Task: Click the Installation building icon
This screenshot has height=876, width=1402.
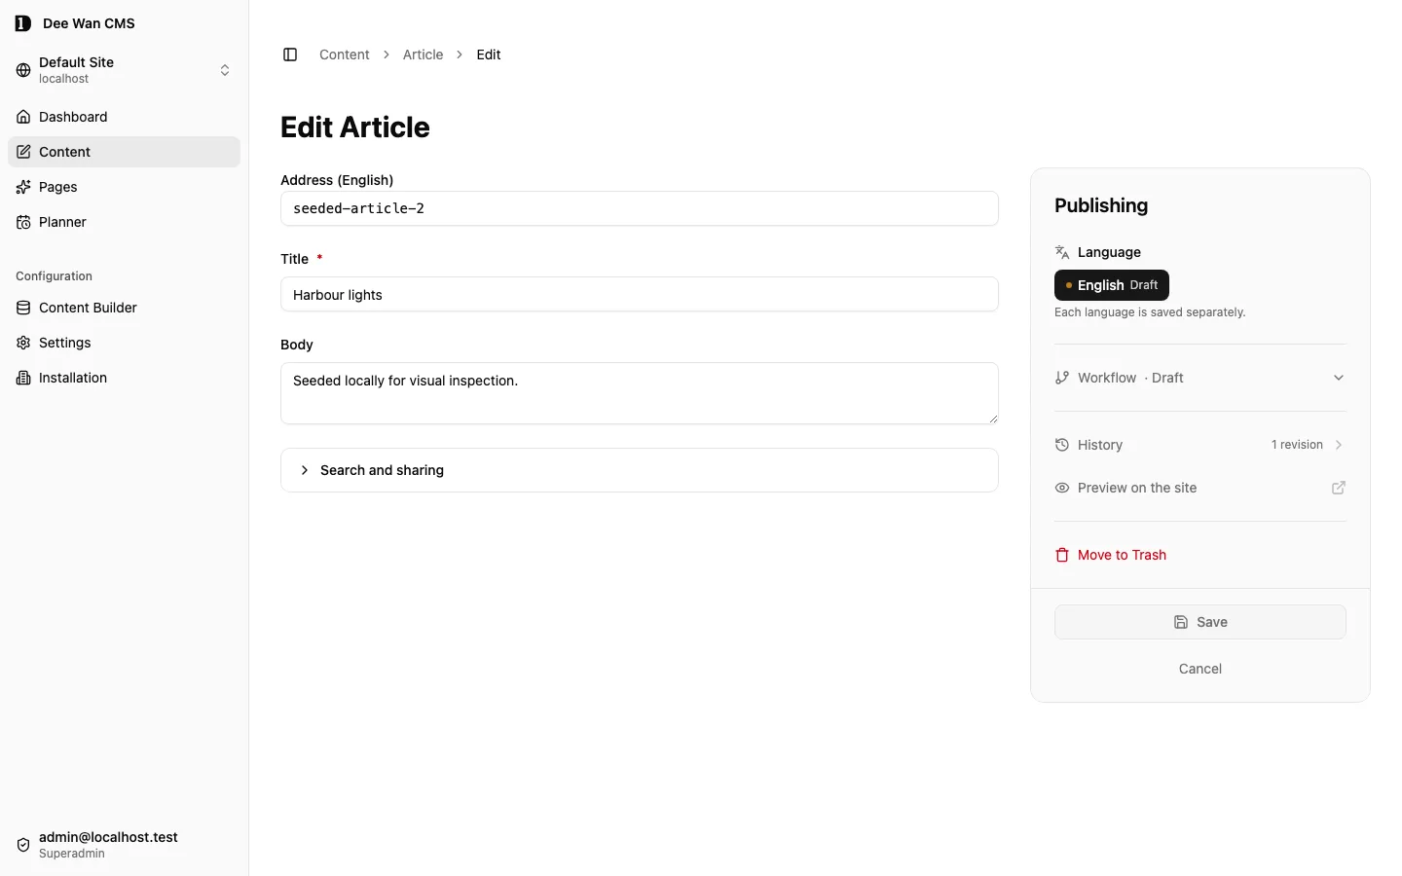Action: click(x=23, y=378)
